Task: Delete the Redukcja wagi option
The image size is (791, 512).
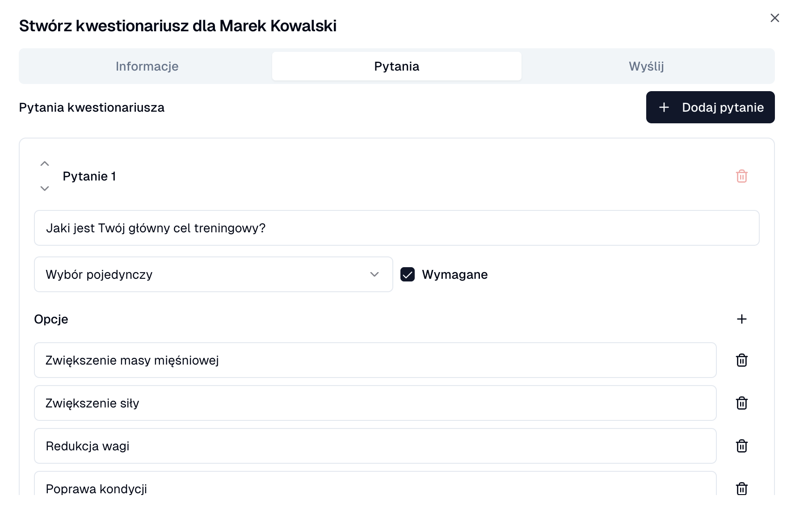Action: point(741,446)
